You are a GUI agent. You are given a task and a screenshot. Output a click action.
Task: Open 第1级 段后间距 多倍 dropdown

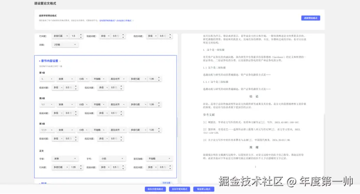[103, 88]
